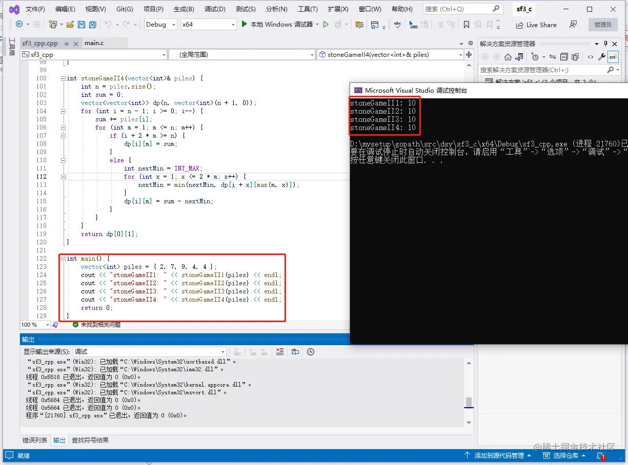This screenshot has width=628, height=465.
Task: Switch to the 查找符号结果 tab
Action: (x=90, y=440)
